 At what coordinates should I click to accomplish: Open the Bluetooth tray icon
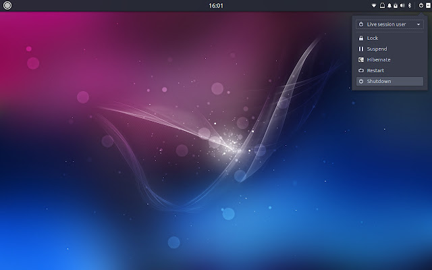click(x=410, y=5)
